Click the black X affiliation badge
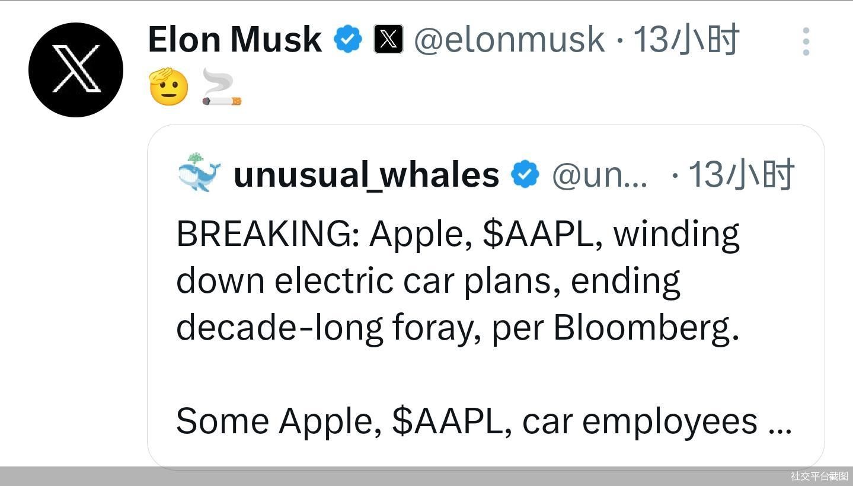Screen dimensions: 853x486 [x=388, y=40]
